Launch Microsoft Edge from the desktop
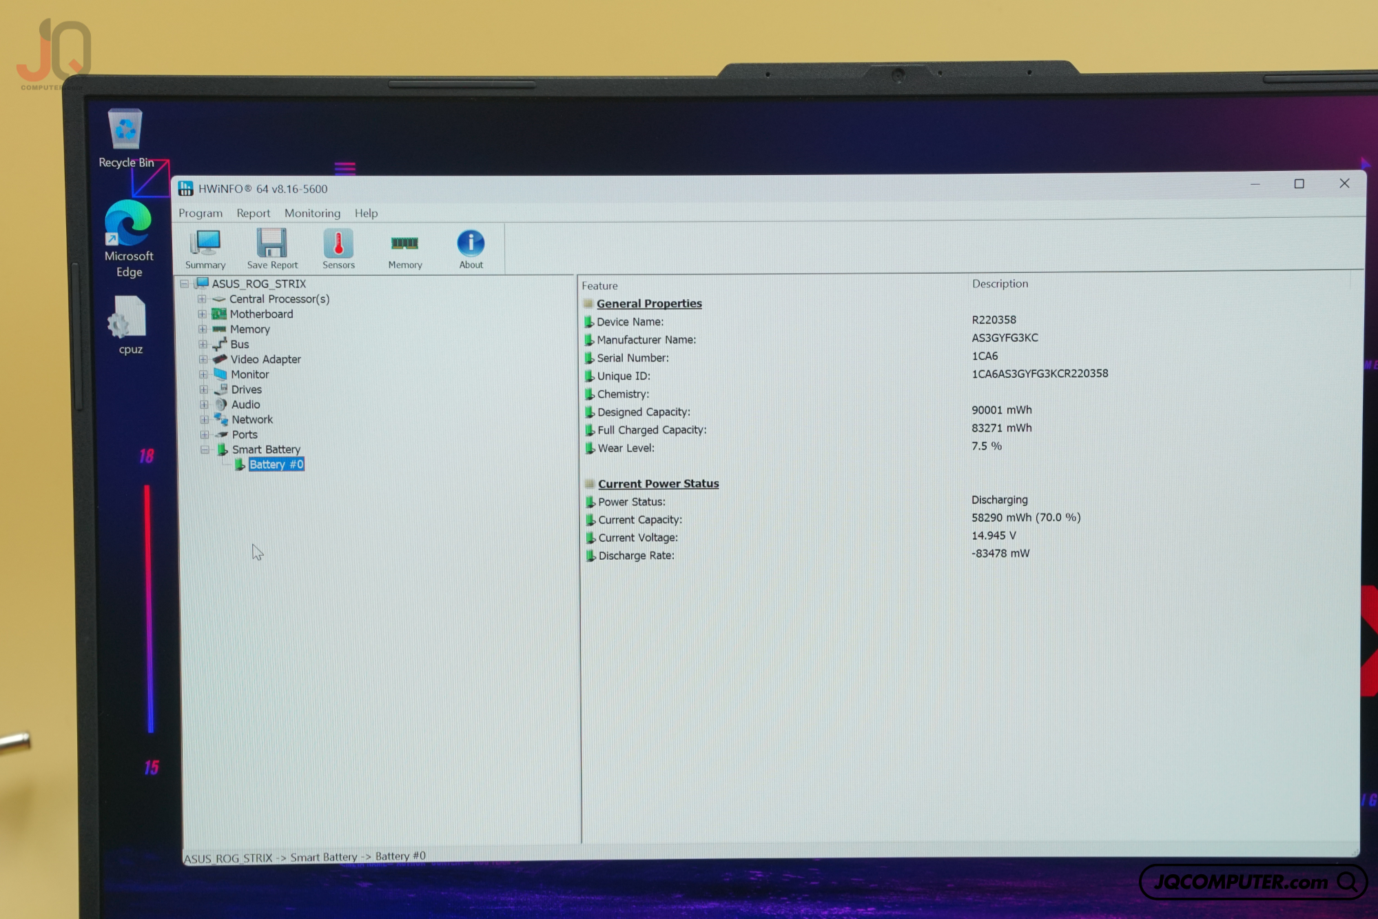Viewport: 1378px width, 919px height. click(129, 239)
